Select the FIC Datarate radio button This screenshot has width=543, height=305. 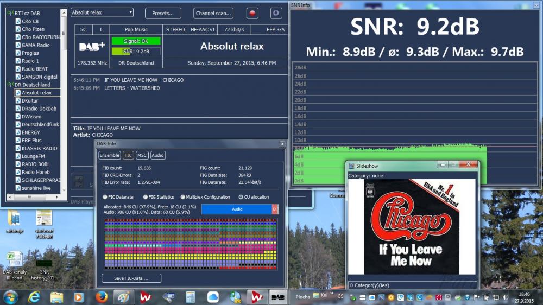click(x=105, y=197)
